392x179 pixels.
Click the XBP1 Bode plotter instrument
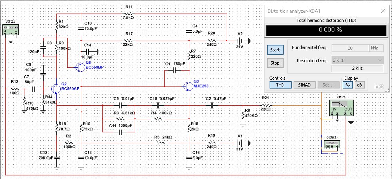point(340,108)
